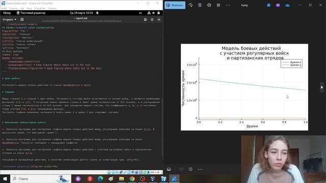Close the text editor with round button
The width and height of the screenshot is (326, 183).
point(159,19)
